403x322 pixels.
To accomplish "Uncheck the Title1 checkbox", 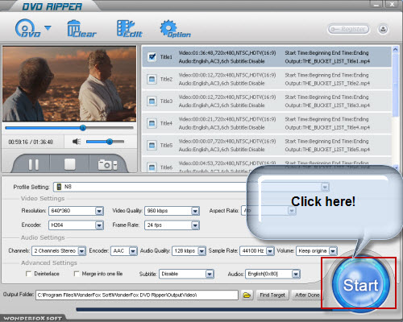I will point(152,56).
